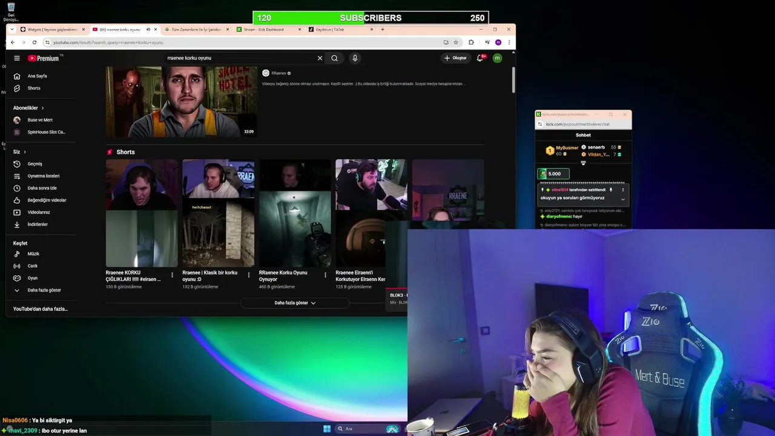
Task: Open İndirilenler in sidebar
Action: pos(38,225)
